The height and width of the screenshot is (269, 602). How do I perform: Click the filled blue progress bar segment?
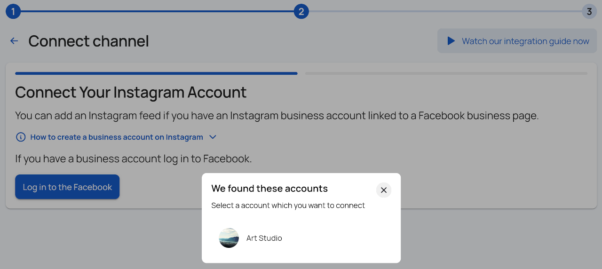pos(156,73)
